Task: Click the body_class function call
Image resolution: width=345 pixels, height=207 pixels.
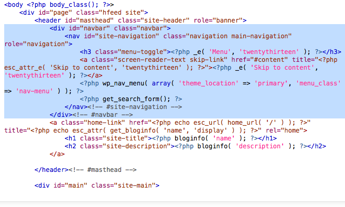Action: pyautogui.click(x=74, y=5)
